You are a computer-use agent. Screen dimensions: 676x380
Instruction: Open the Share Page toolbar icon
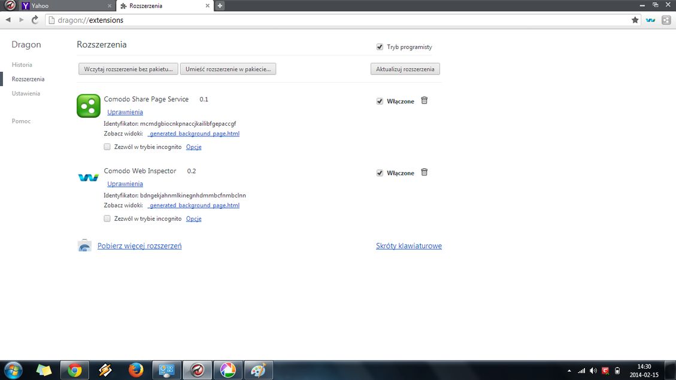click(666, 20)
